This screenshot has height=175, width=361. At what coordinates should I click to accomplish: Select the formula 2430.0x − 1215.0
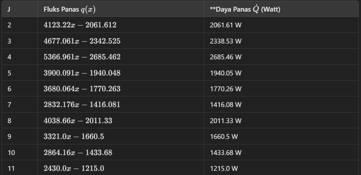(74, 169)
